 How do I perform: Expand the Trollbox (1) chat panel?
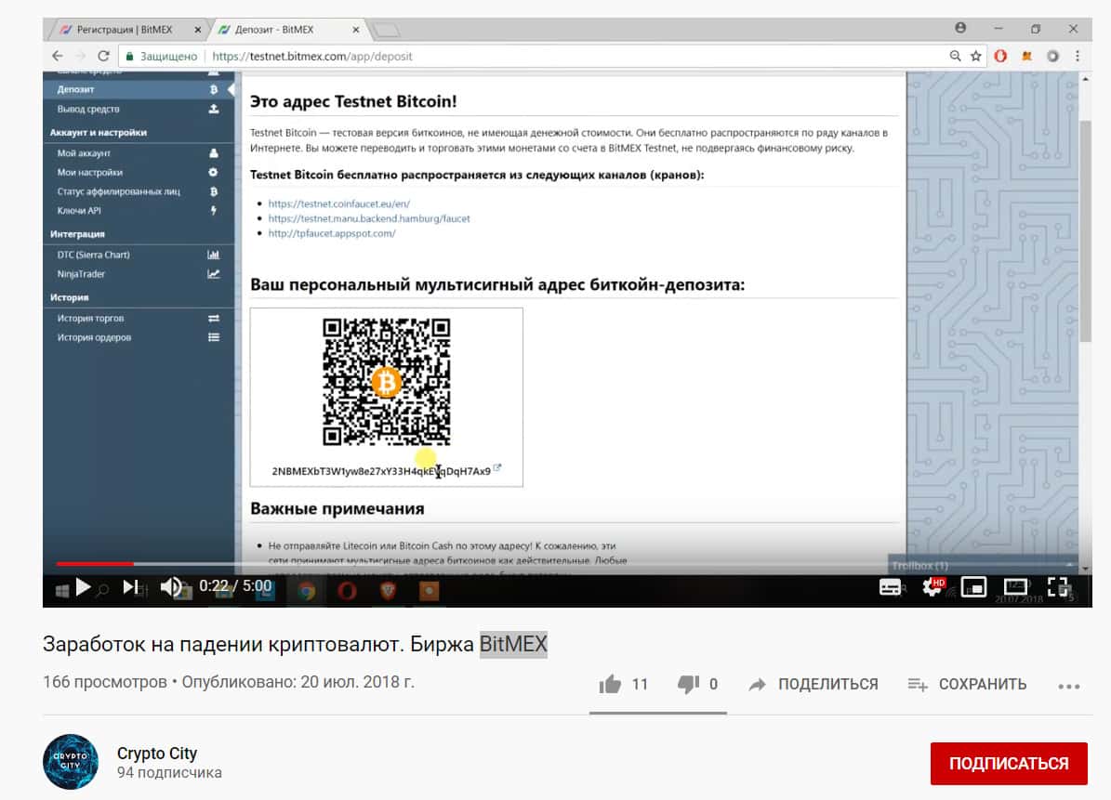click(982, 565)
